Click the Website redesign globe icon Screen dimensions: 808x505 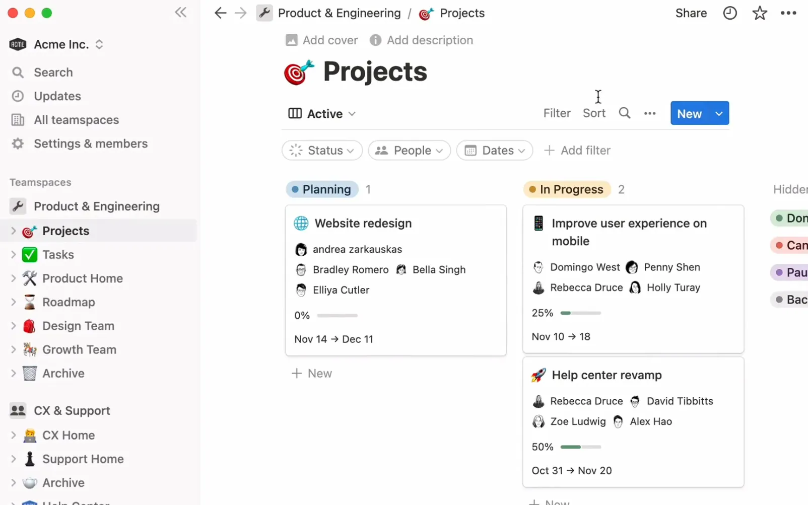coord(301,223)
